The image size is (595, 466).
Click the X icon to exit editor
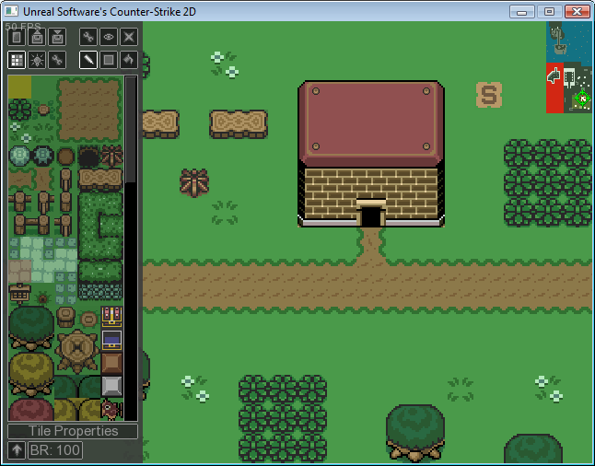[129, 37]
